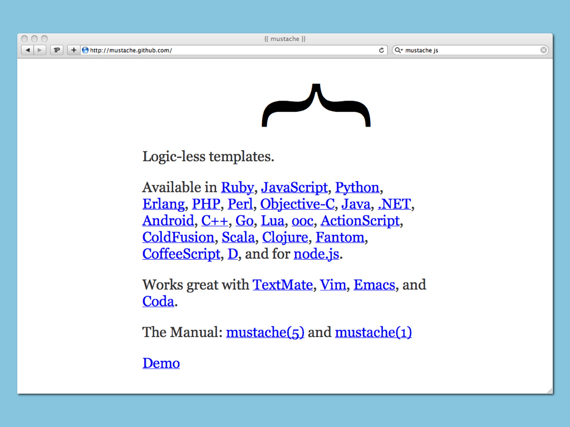Open the TextMate link

(283, 285)
